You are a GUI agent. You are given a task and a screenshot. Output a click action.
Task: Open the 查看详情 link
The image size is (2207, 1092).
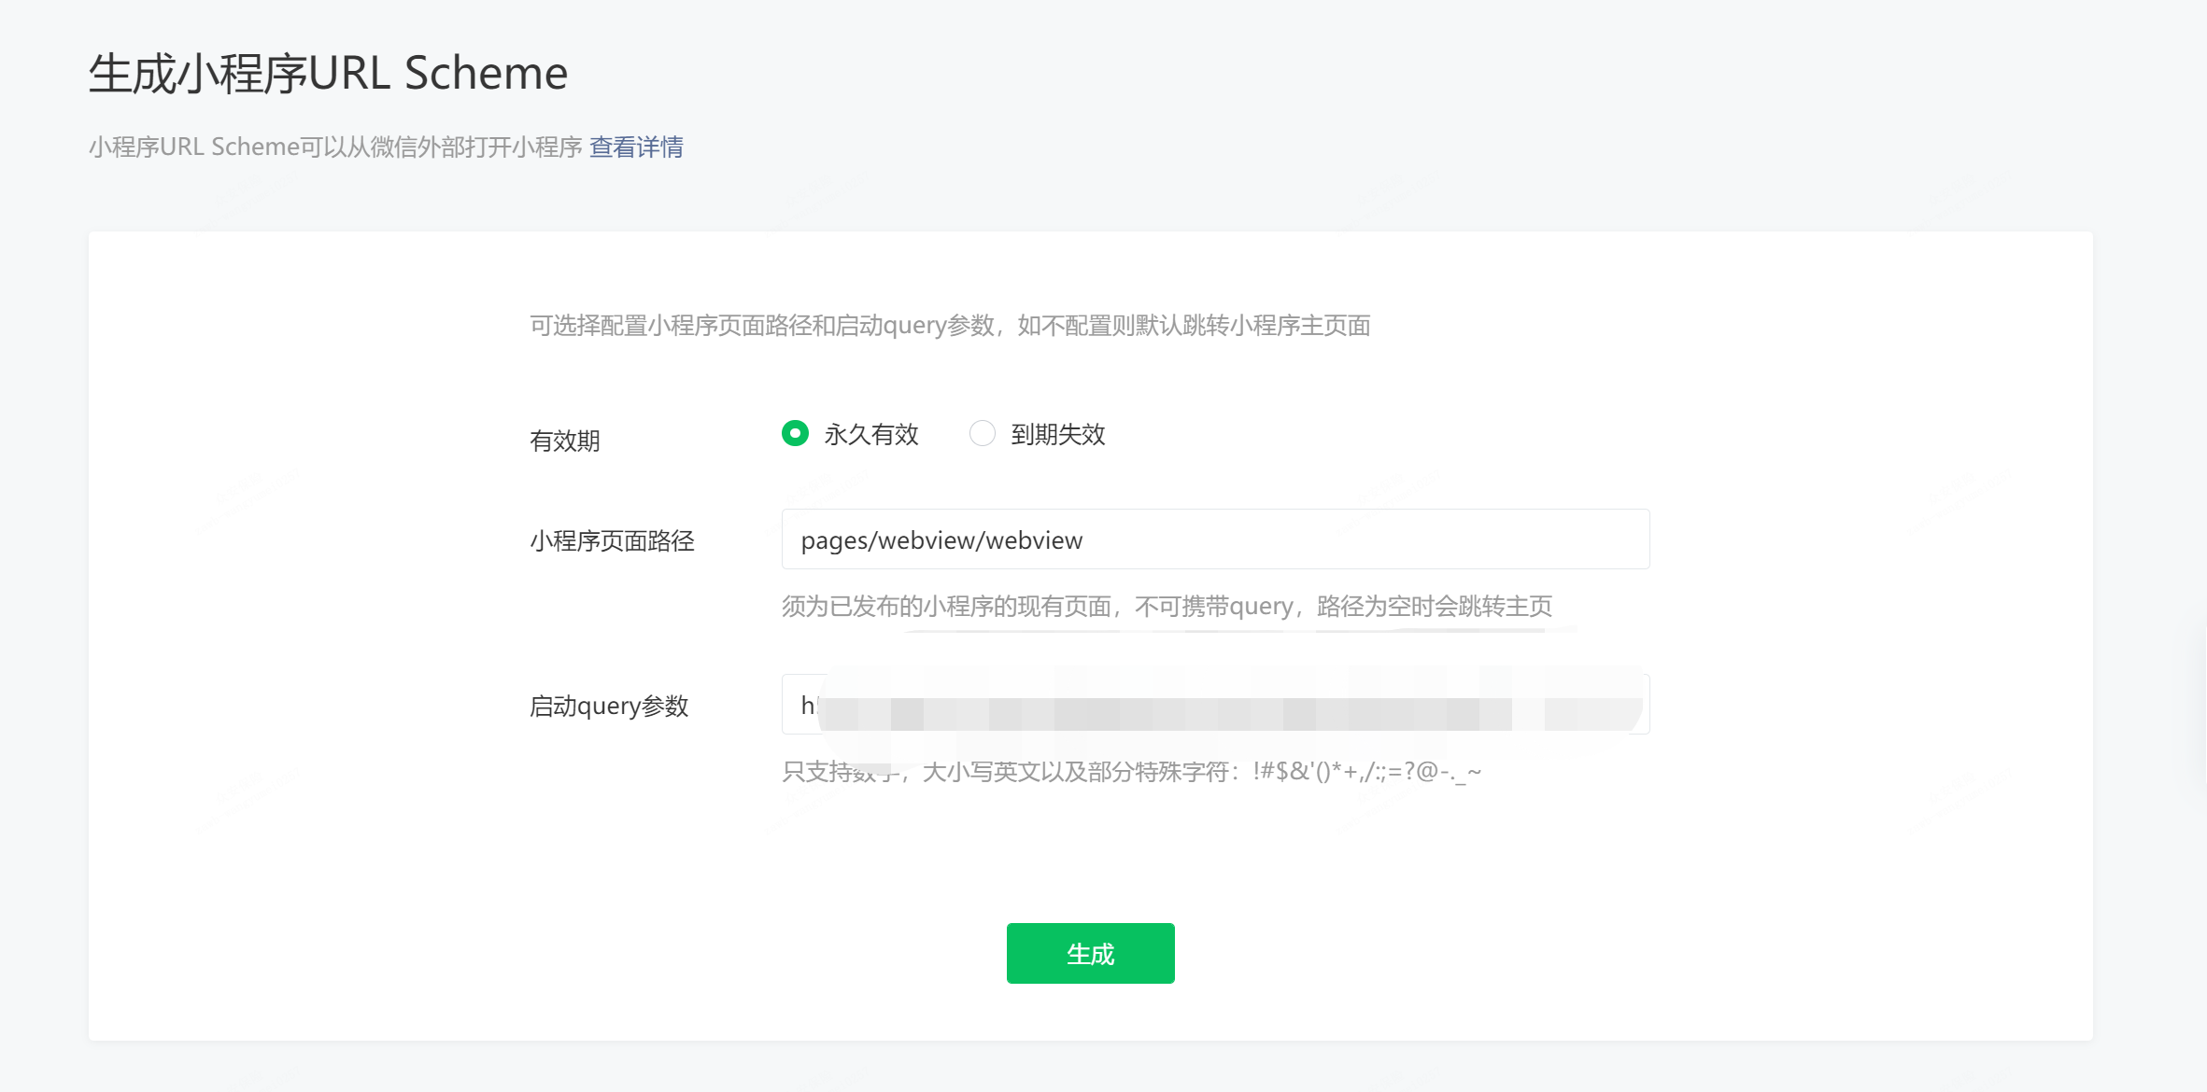coord(636,147)
